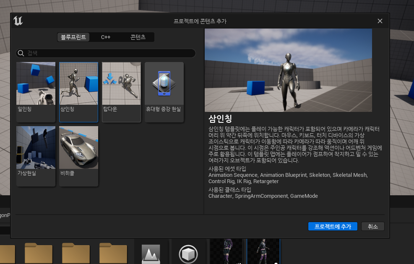Screen dimensions: 414x264
Task: Click the search magnifier icon
Action: pos(21,53)
